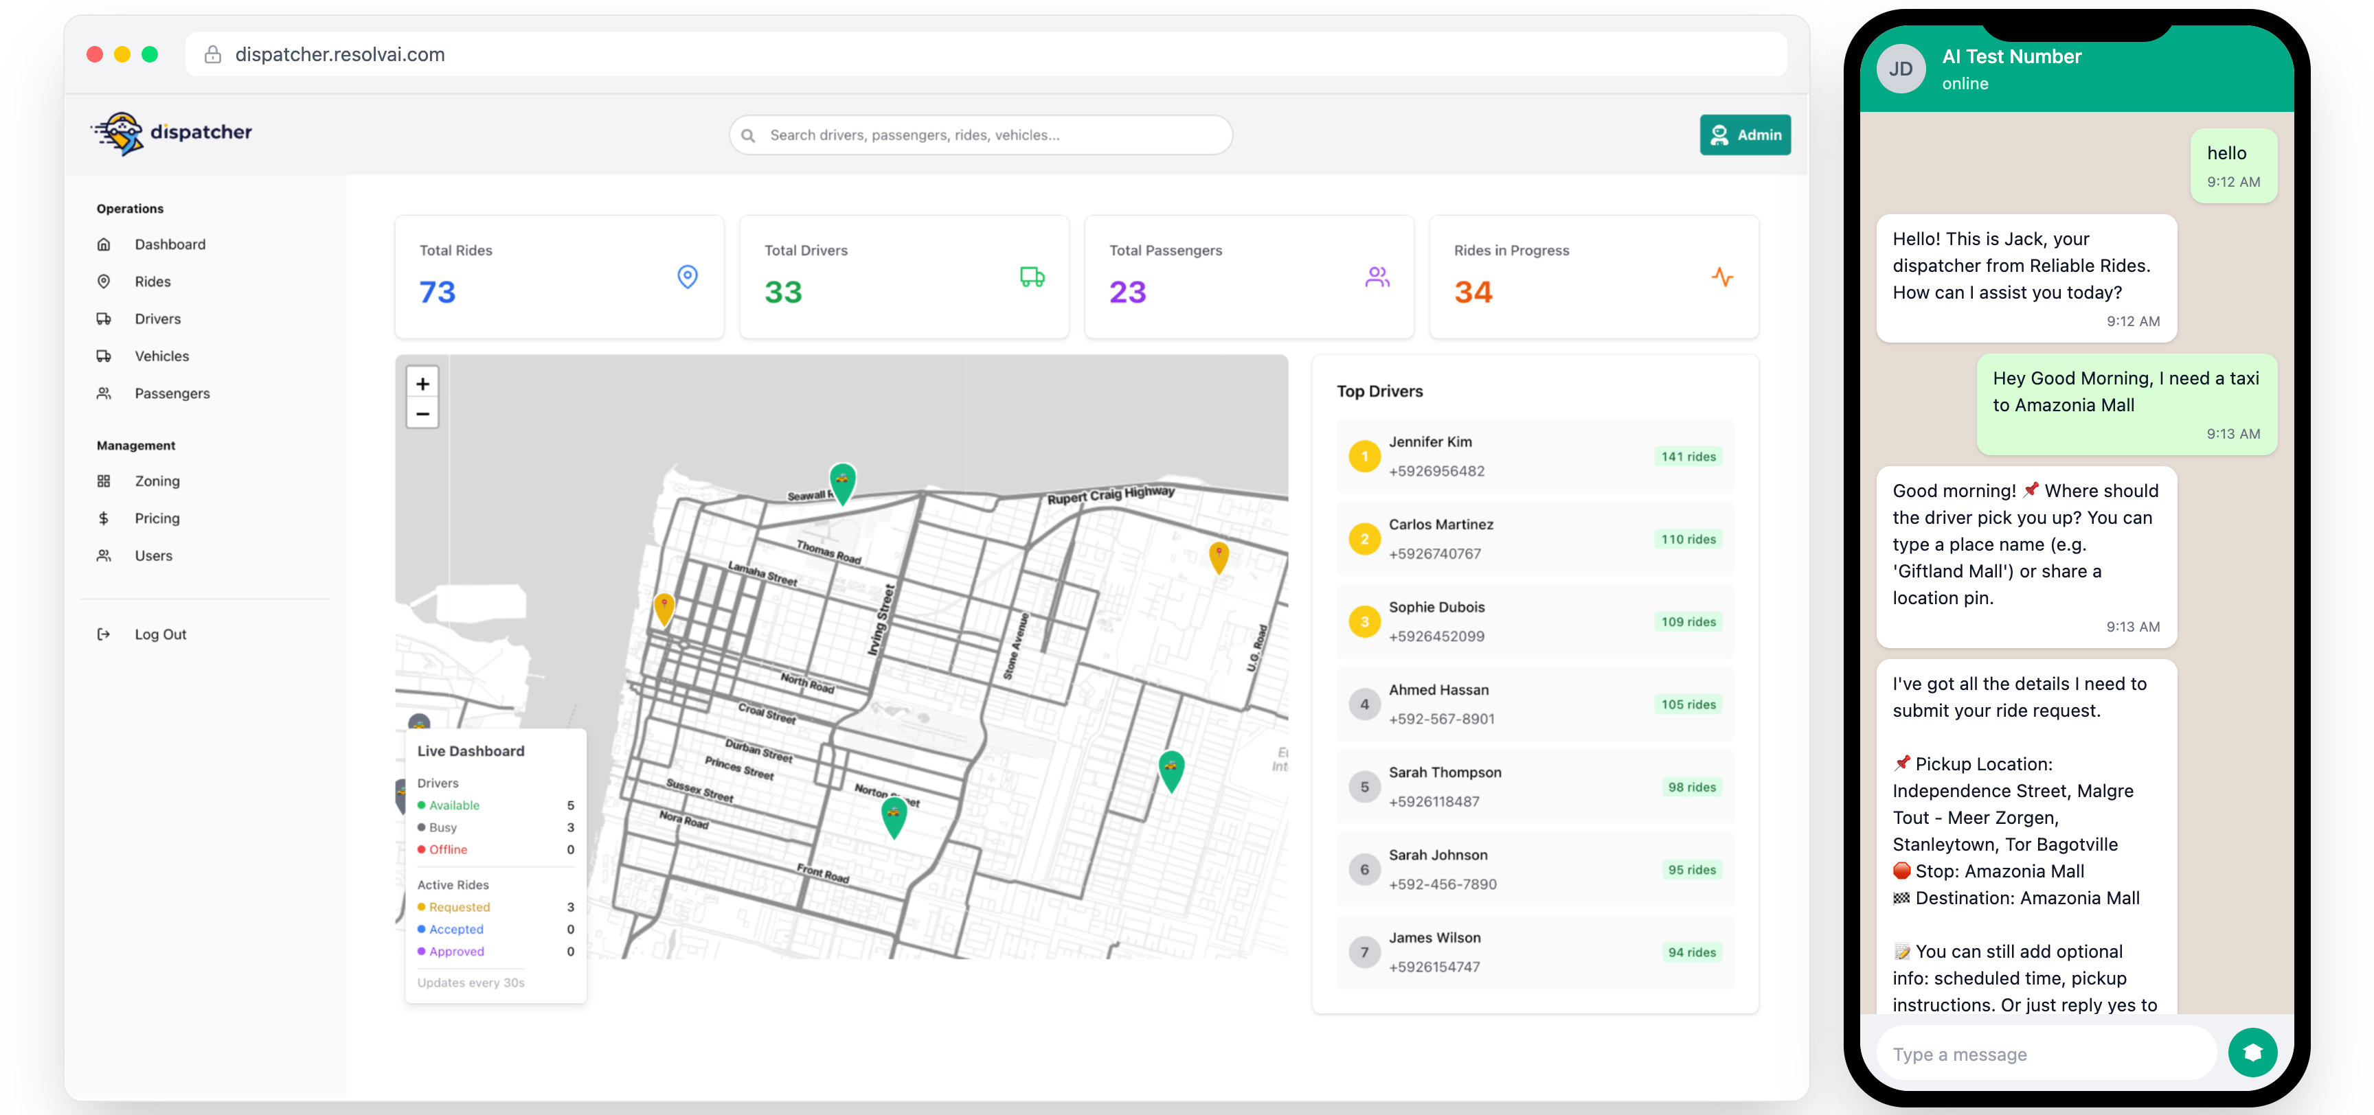The image size is (2374, 1115).
Task: Click the green taxi marker near Seawall
Action: (841, 480)
